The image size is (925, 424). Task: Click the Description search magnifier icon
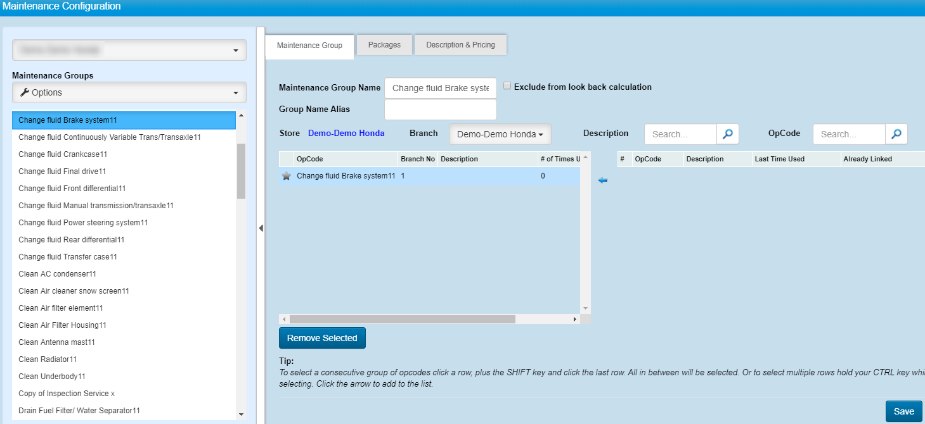pos(728,134)
